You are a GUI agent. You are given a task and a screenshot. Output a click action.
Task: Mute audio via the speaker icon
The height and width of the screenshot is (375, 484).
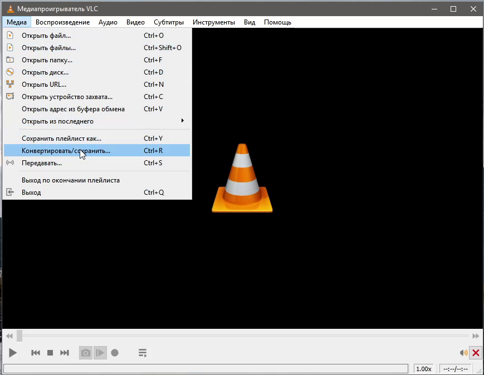pyautogui.click(x=463, y=352)
